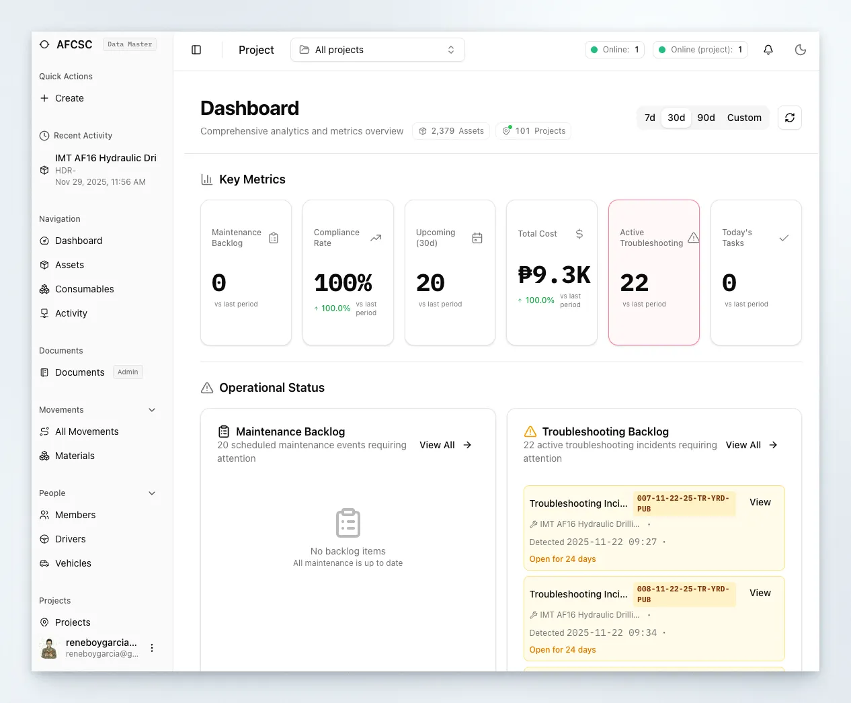The width and height of the screenshot is (851, 703).
Task: Open Consumables in the sidebar
Action: point(84,289)
